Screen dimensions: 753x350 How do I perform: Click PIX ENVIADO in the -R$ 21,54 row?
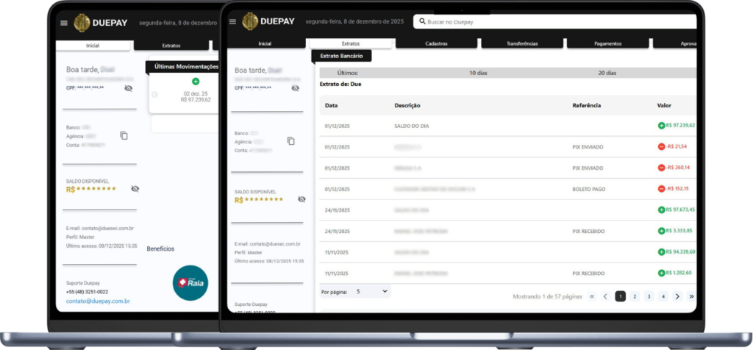[x=588, y=147]
